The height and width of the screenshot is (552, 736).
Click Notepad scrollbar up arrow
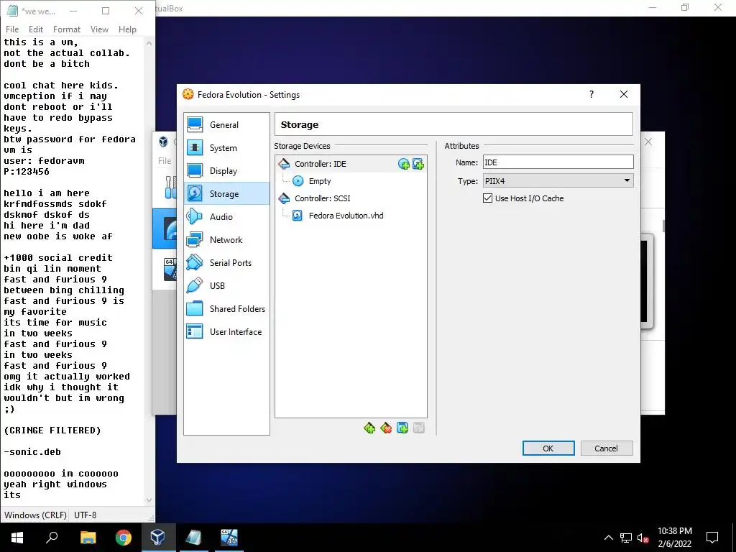click(x=149, y=43)
